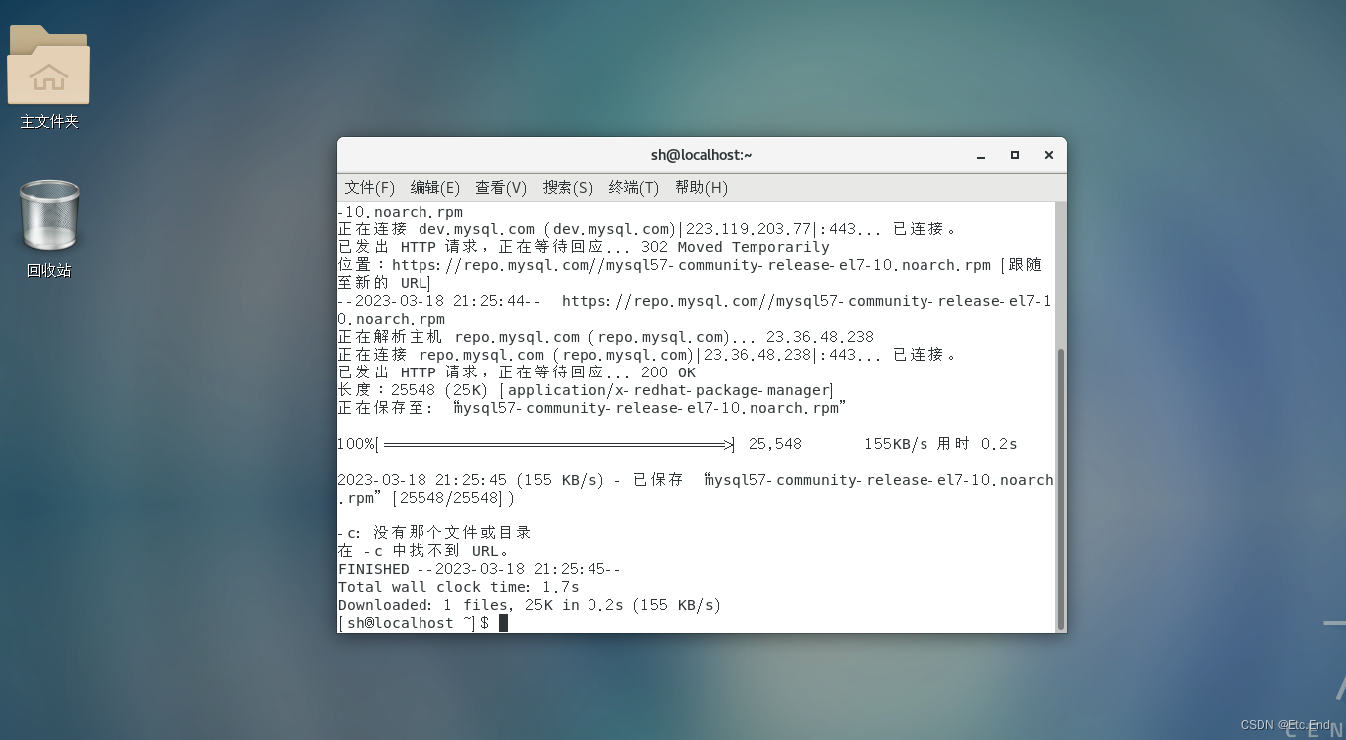Open the 主文件夹 home folder icon
The width and height of the screenshot is (1346, 740).
tap(49, 65)
